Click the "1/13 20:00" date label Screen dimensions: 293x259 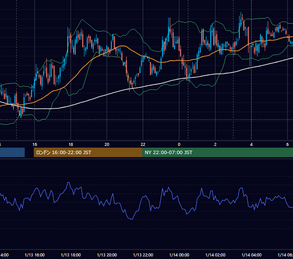click(107, 255)
